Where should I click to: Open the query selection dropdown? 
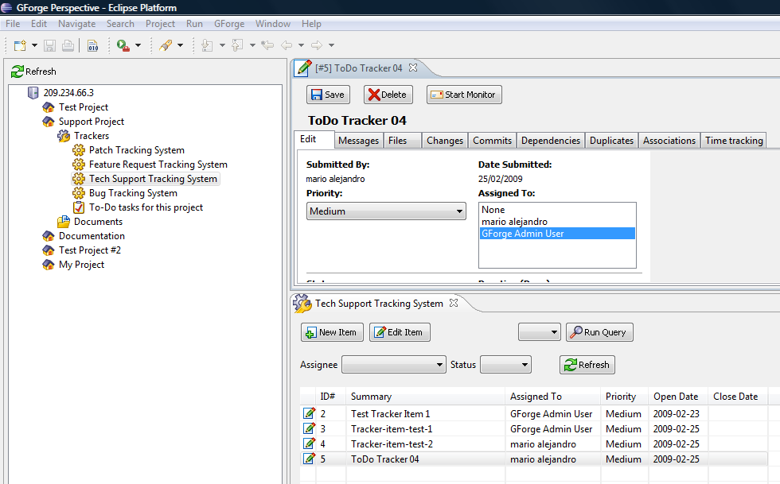point(540,332)
